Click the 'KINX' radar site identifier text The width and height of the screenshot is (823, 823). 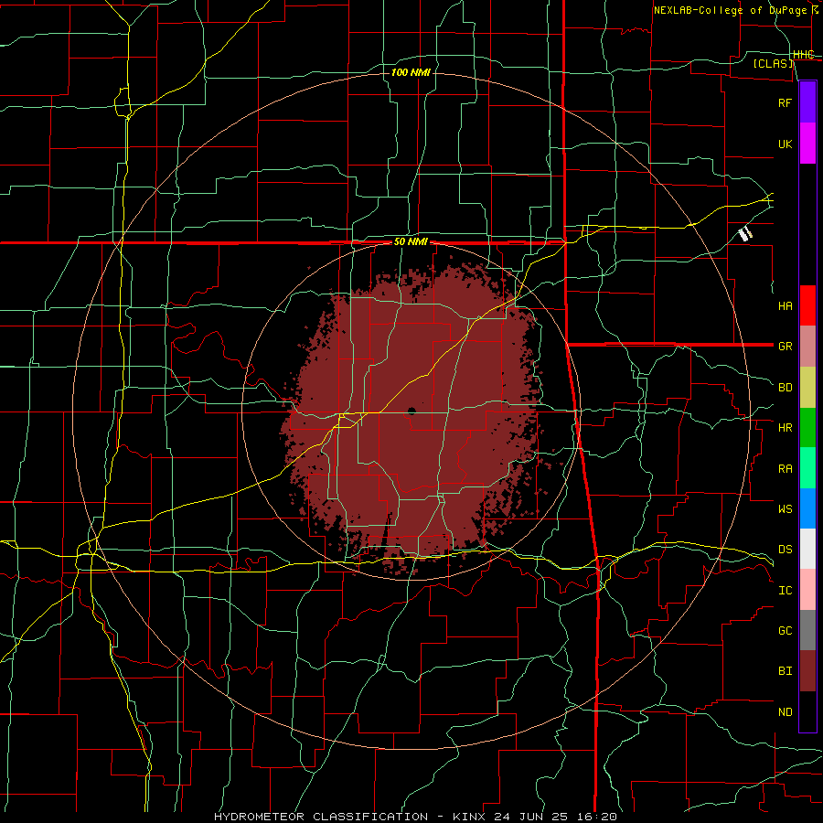tap(470, 817)
